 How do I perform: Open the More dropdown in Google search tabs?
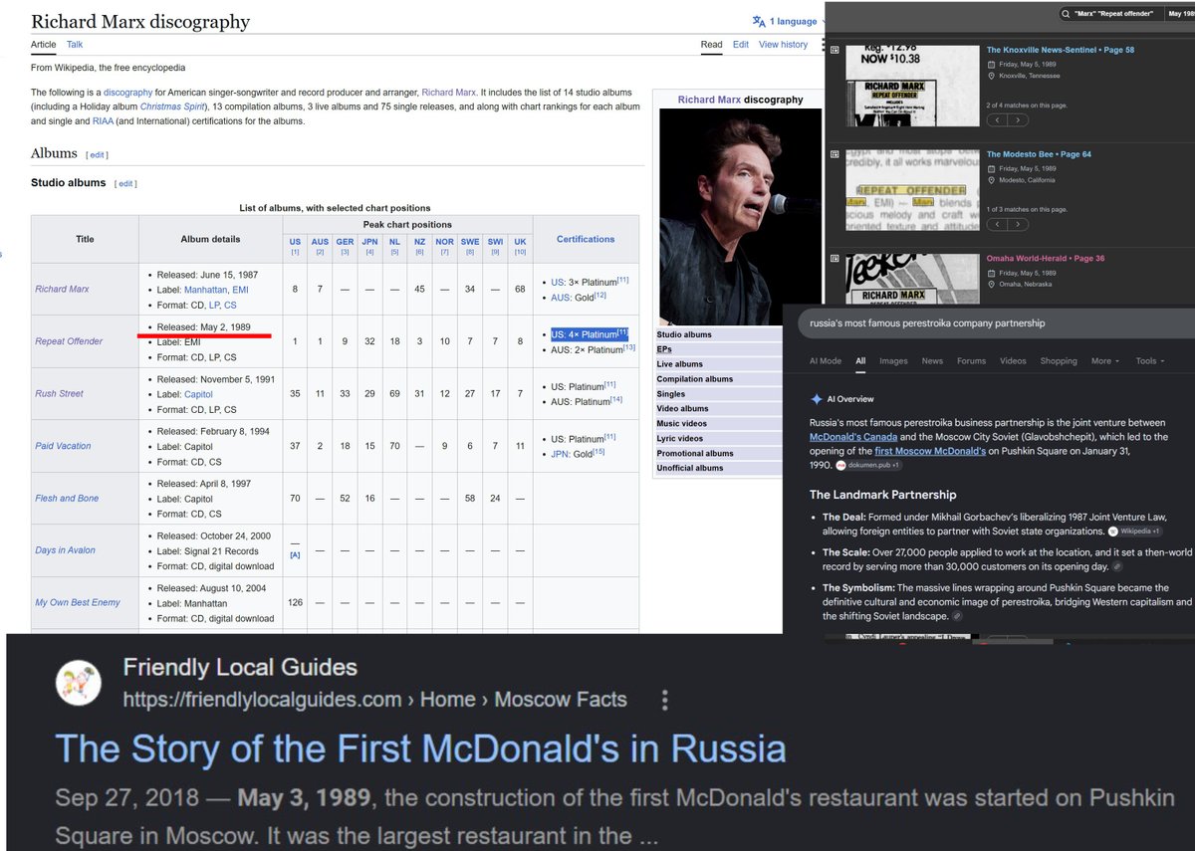[x=1105, y=361]
